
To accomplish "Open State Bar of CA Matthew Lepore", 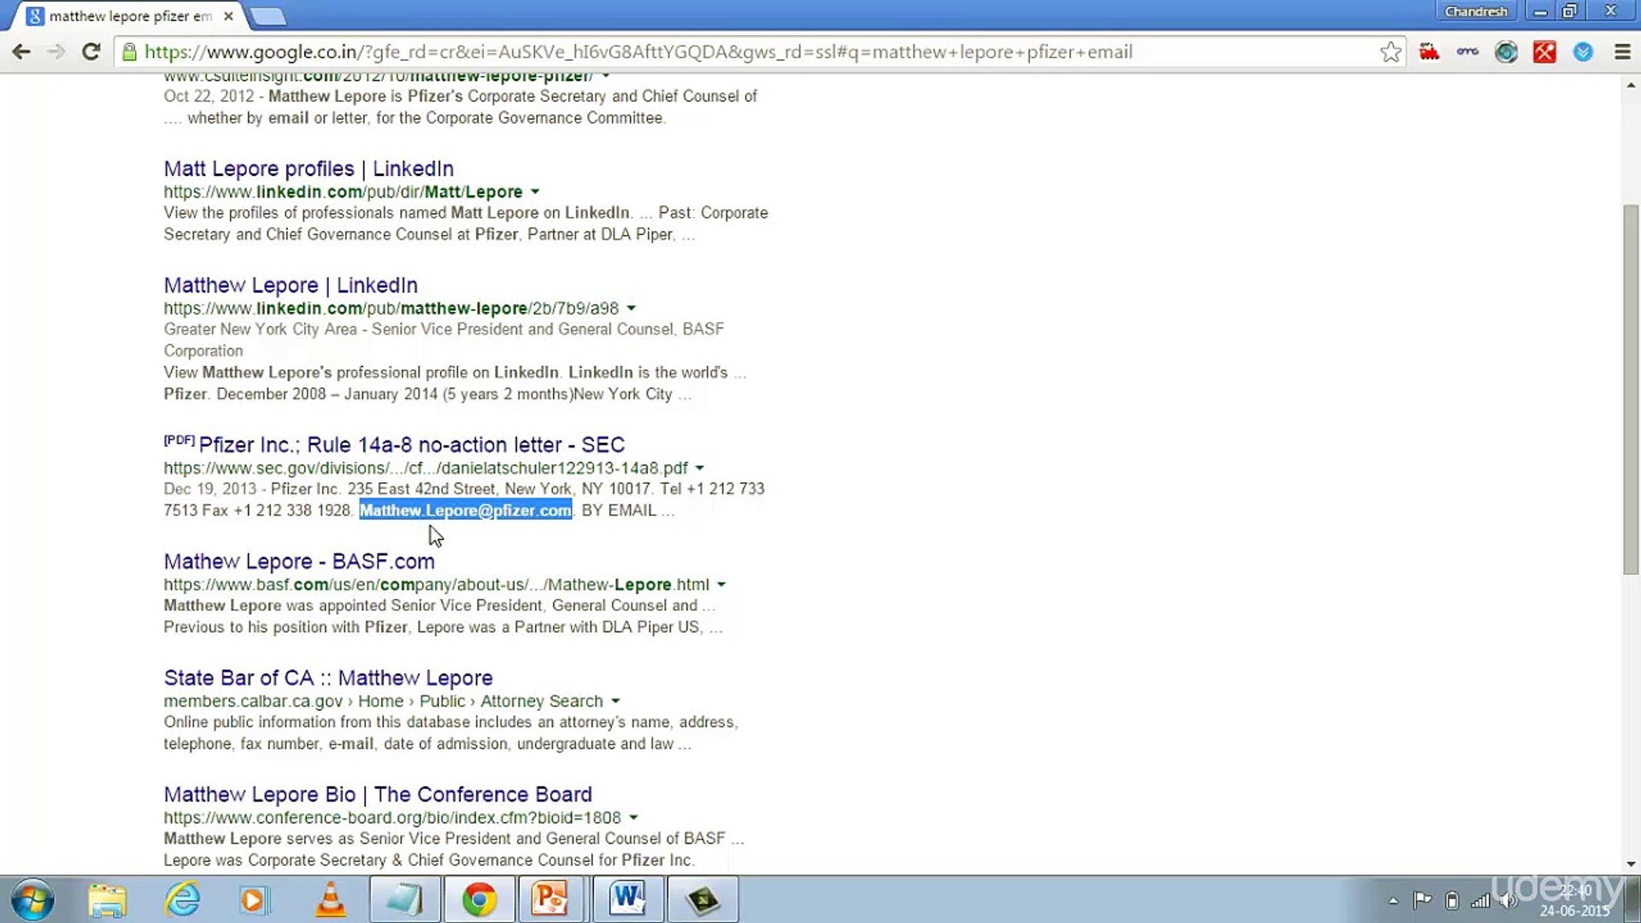I will [x=328, y=678].
